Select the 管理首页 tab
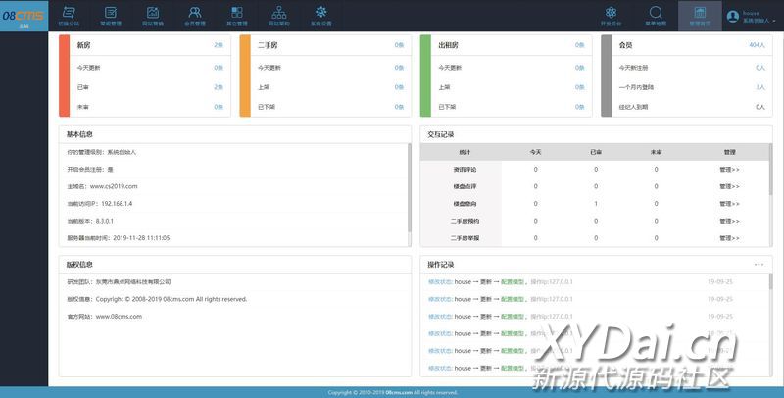The width and height of the screenshot is (784, 398). click(700, 15)
